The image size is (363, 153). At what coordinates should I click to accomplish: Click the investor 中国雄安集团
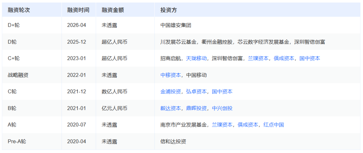pos(176,25)
